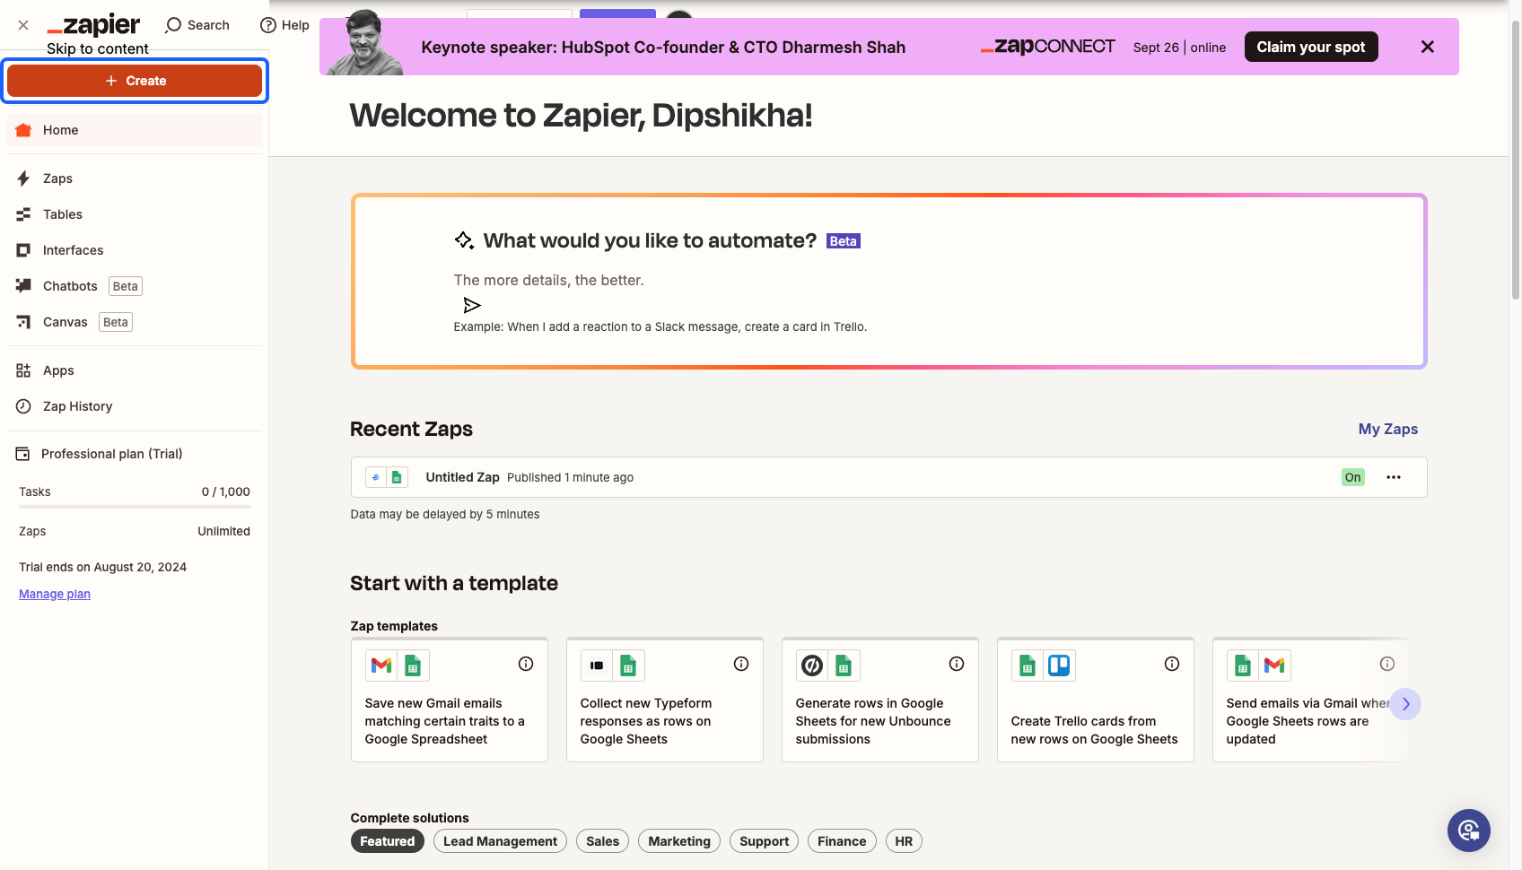Open the Help menu

[x=284, y=25]
